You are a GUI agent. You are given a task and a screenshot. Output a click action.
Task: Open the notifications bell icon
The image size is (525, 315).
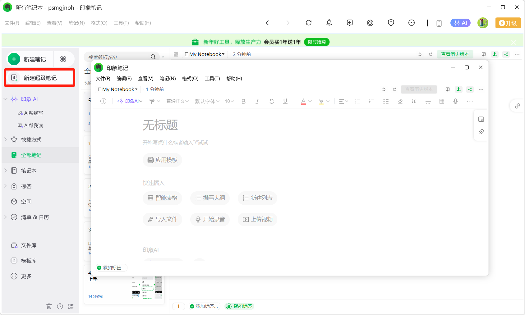coord(329,23)
